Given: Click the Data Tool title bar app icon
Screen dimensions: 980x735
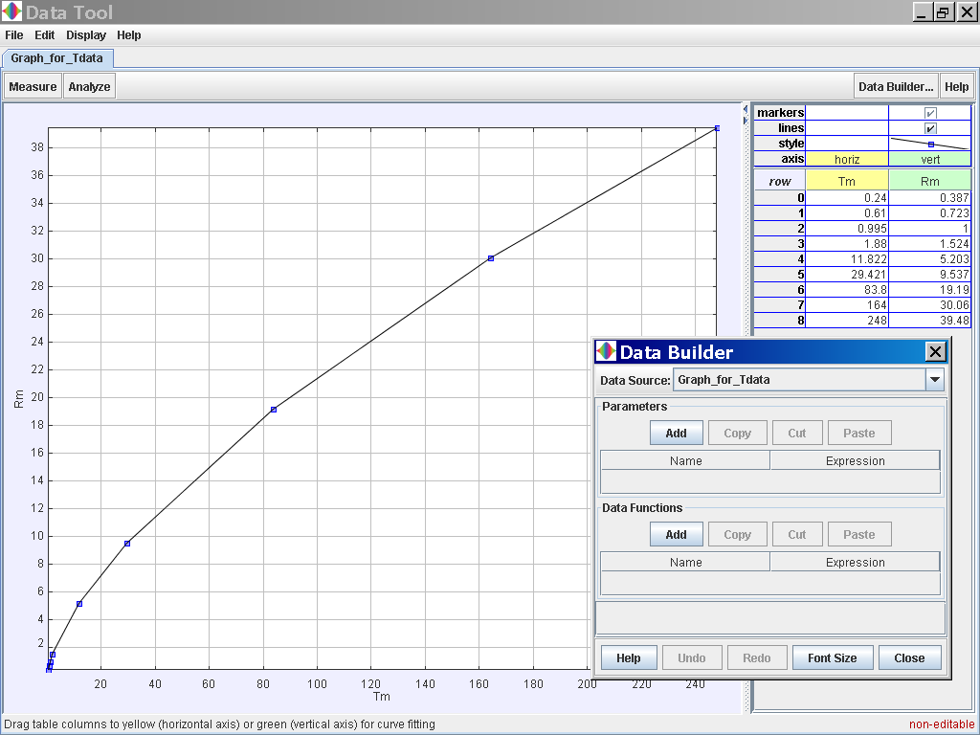Looking at the screenshot, I should tap(12, 12).
